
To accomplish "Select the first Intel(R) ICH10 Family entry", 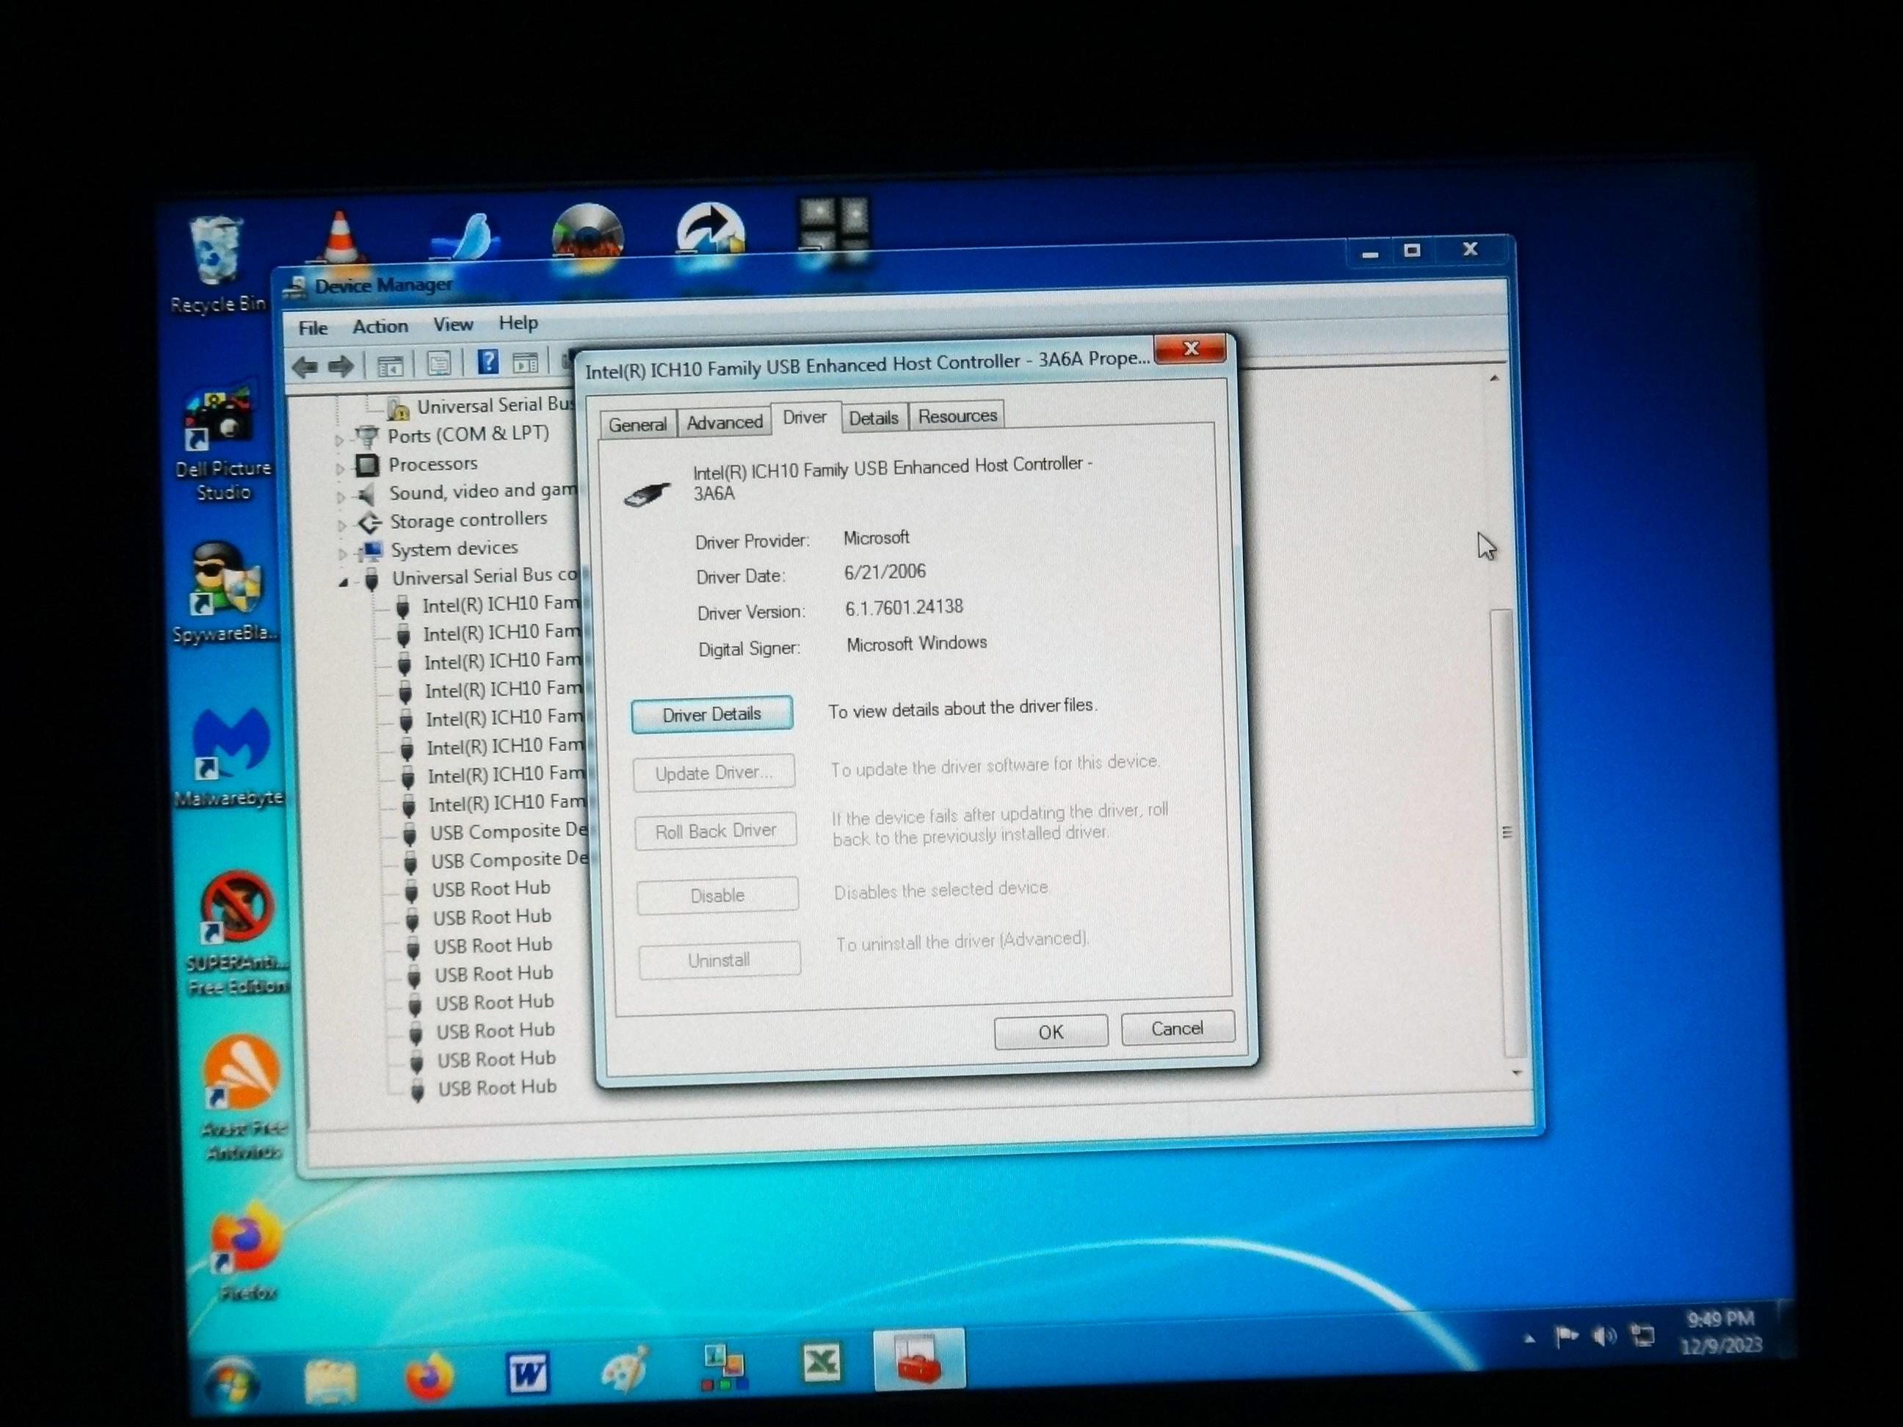I will click(501, 605).
